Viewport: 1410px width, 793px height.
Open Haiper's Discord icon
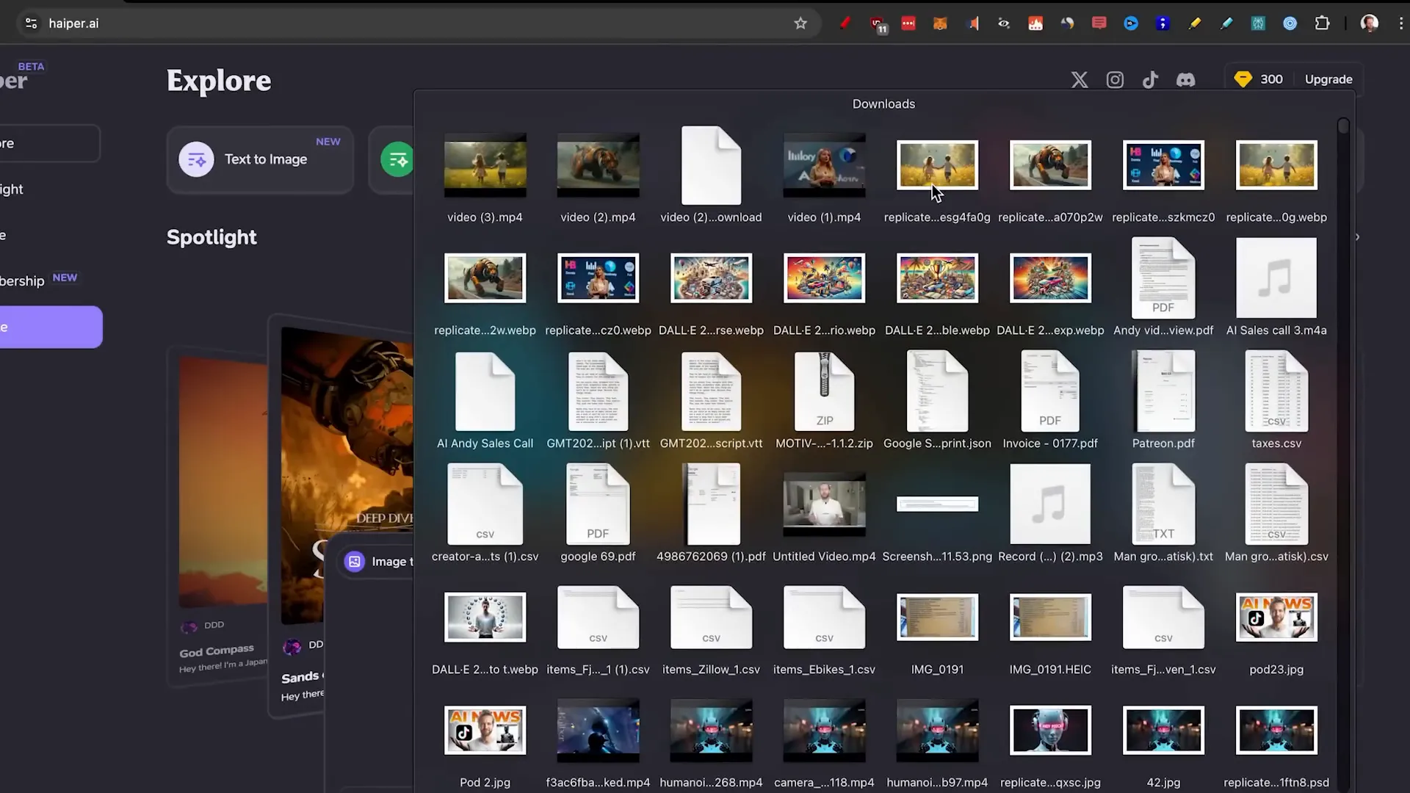(x=1185, y=79)
